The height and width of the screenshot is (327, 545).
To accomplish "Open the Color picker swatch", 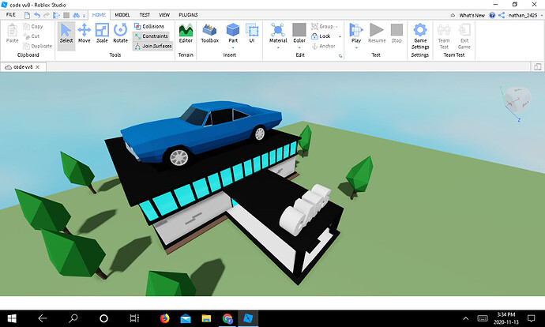I will click(299, 30).
